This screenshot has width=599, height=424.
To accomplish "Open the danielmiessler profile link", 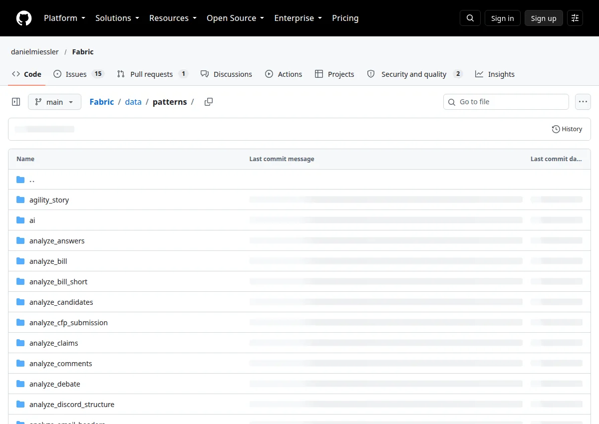I will pos(35,52).
